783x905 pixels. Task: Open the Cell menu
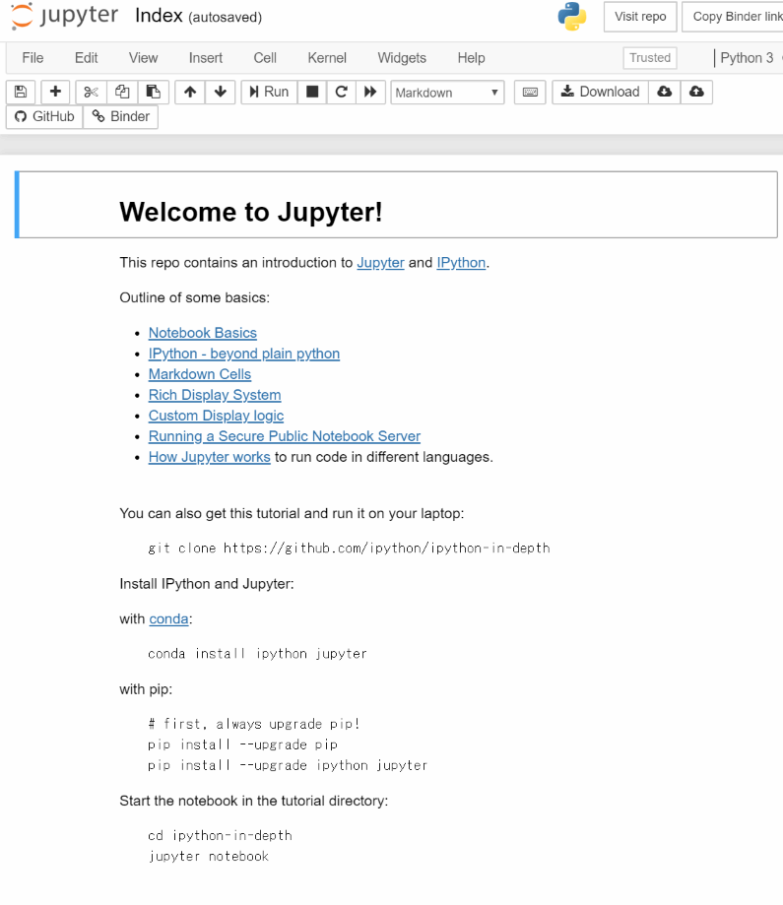[265, 58]
